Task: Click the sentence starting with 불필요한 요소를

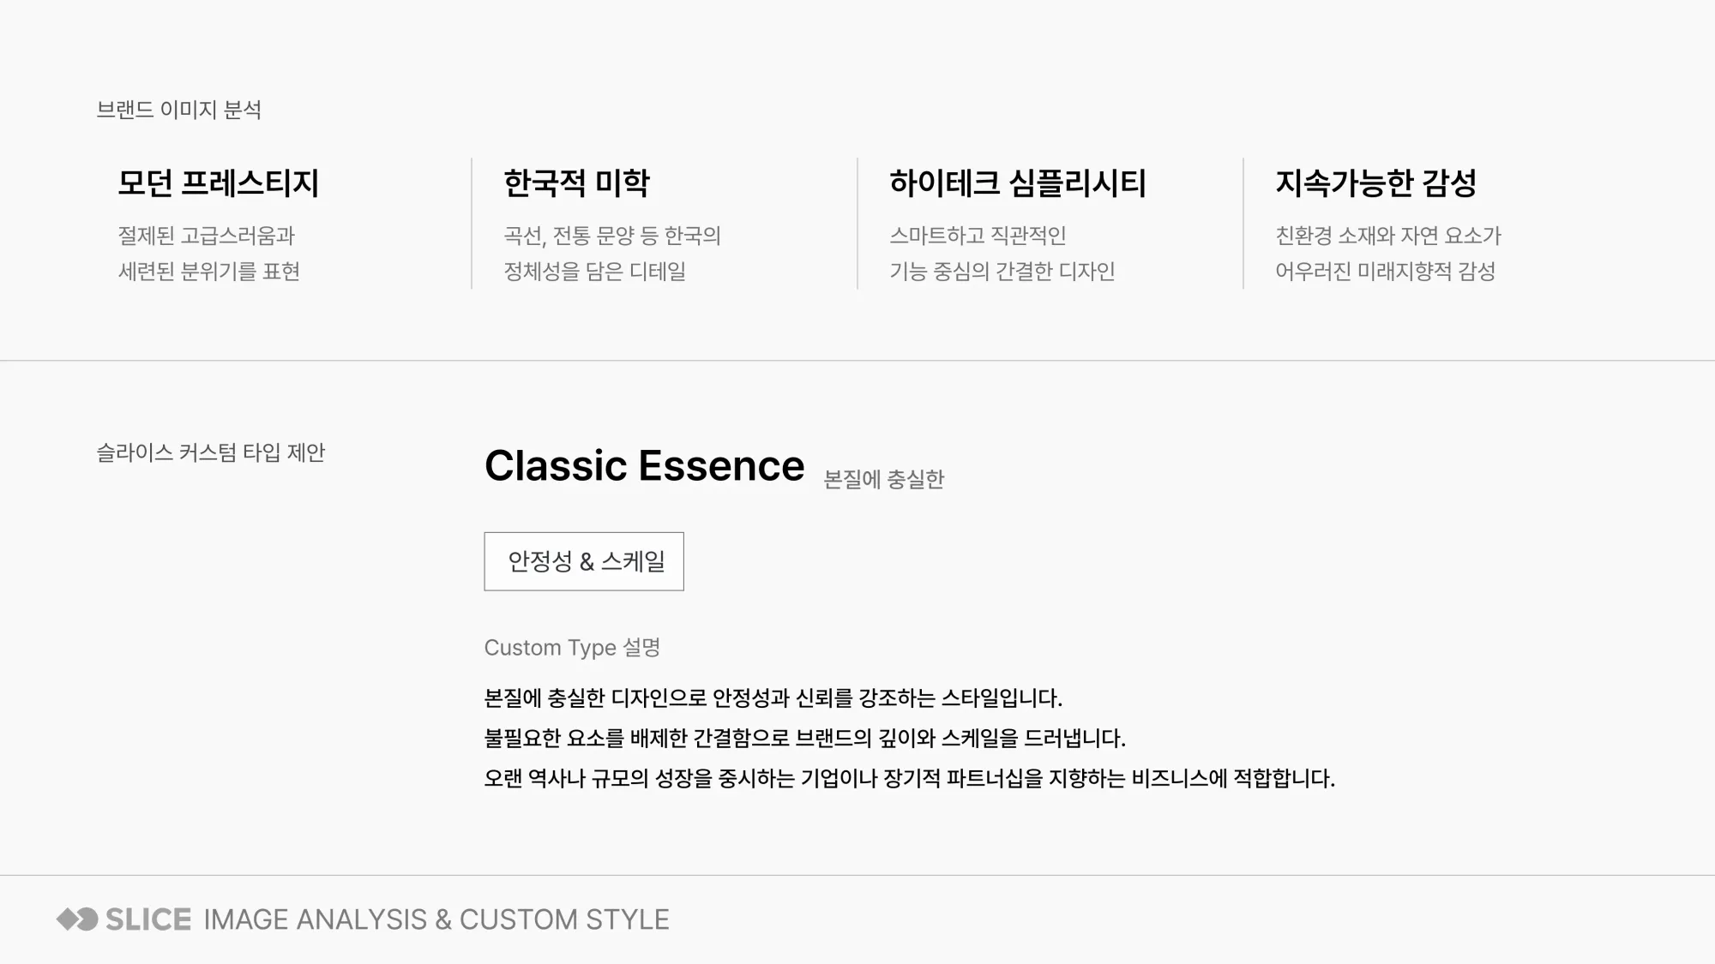Action: 805,739
